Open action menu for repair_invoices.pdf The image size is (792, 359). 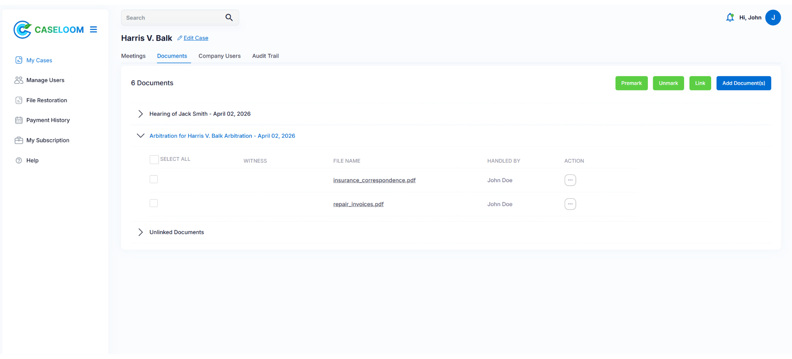(570, 204)
